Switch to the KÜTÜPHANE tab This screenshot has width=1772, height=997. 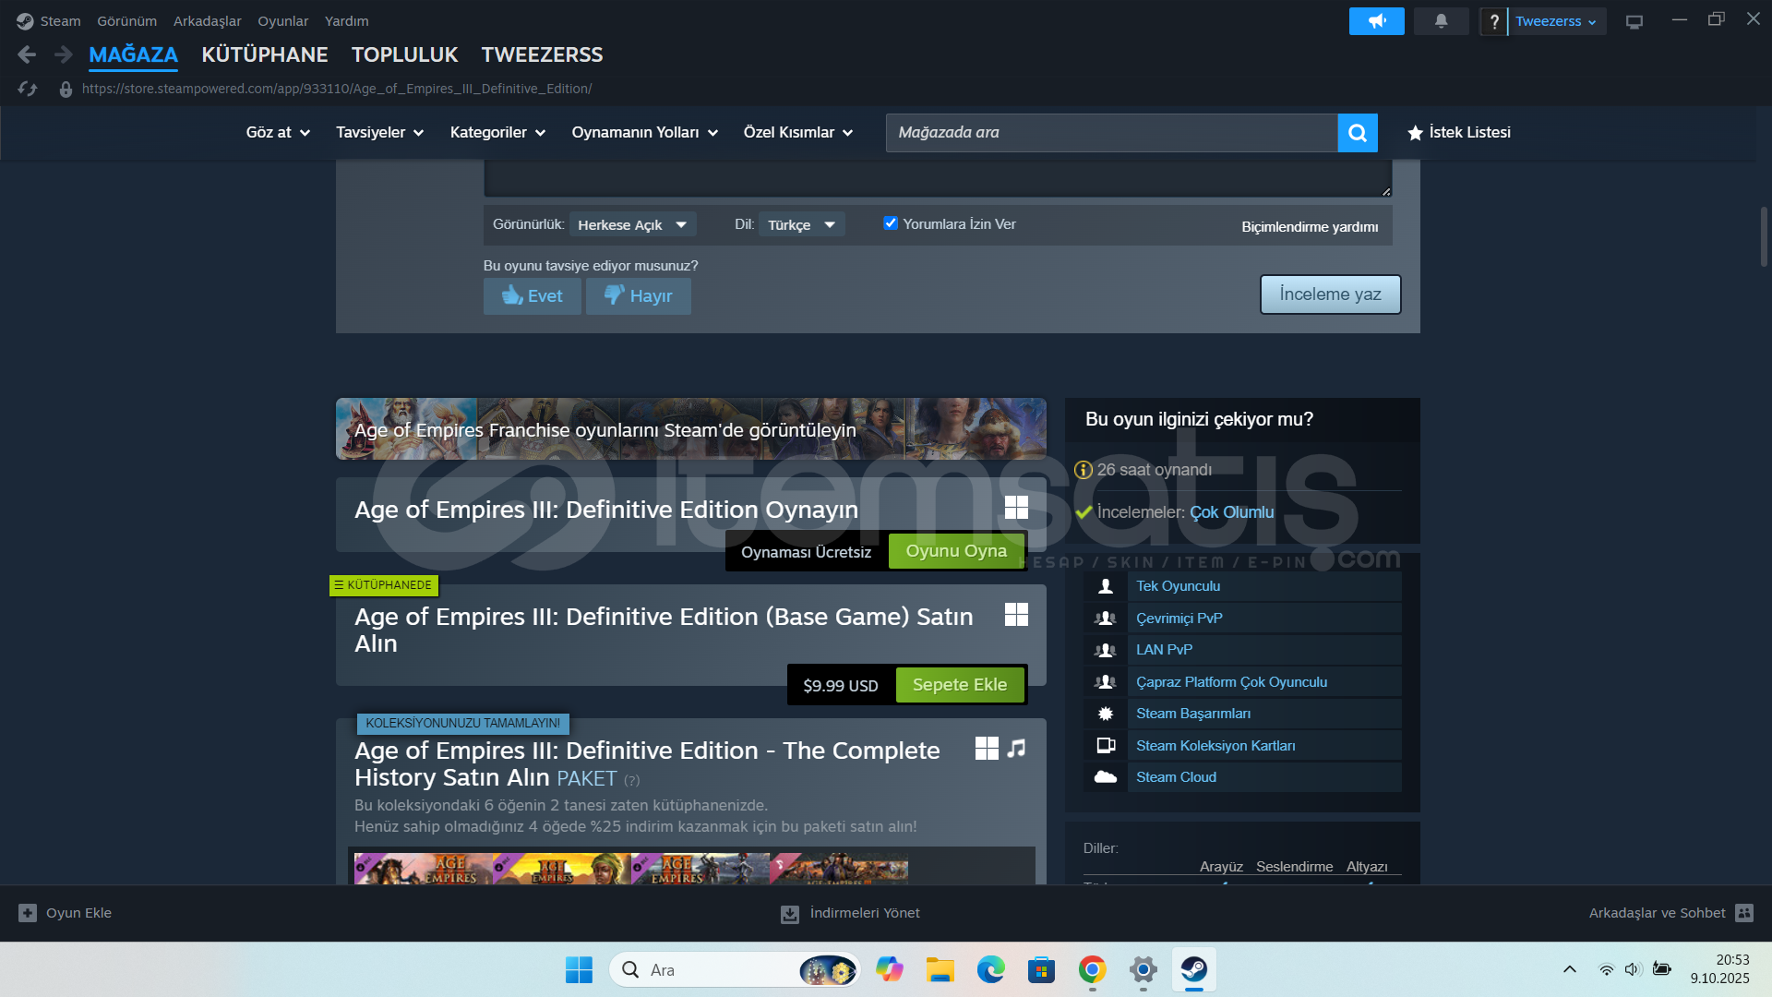(x=265, y=55)
